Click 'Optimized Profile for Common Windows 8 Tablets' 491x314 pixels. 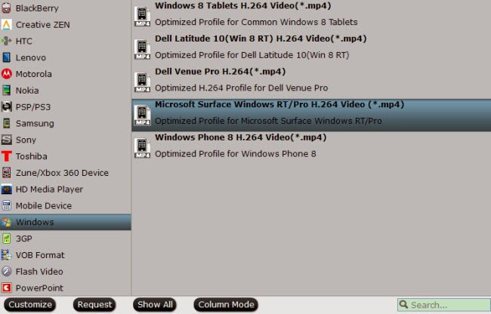256,22
